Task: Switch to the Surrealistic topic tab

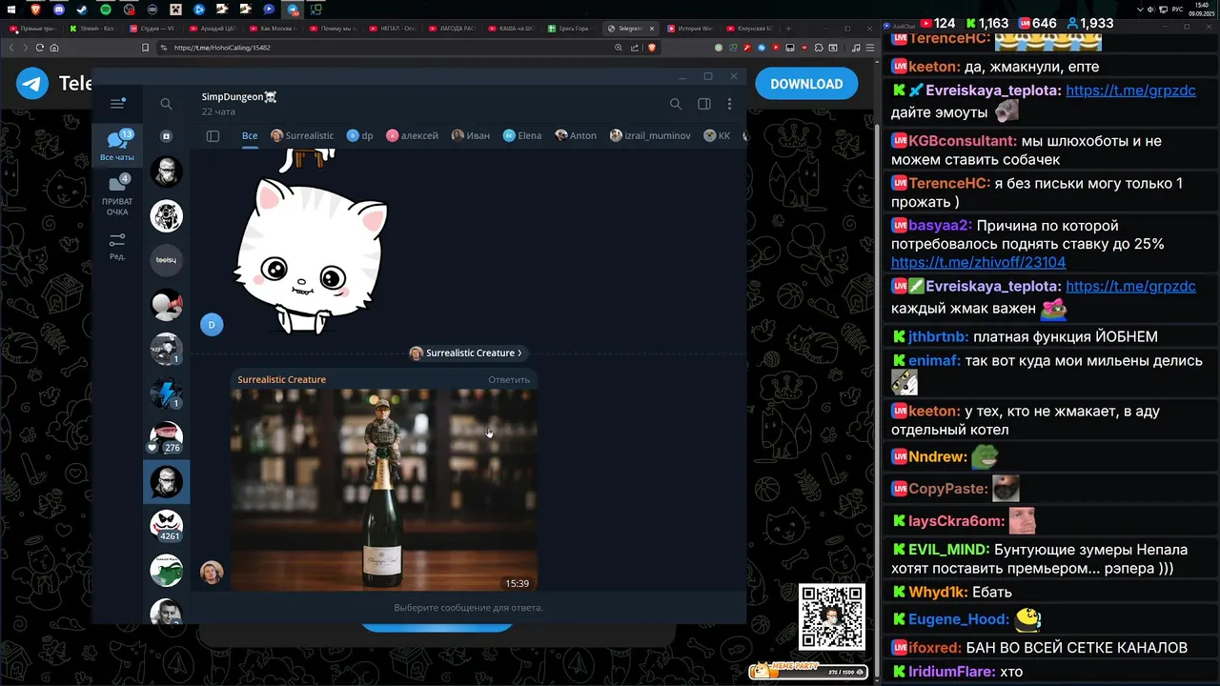Action: pos(302,135)
